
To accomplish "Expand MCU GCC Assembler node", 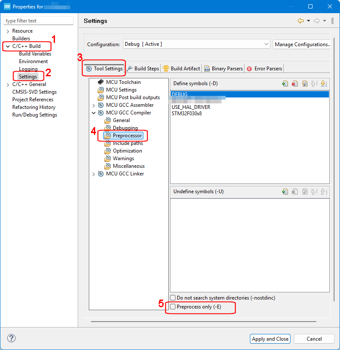I will point(93,105).
